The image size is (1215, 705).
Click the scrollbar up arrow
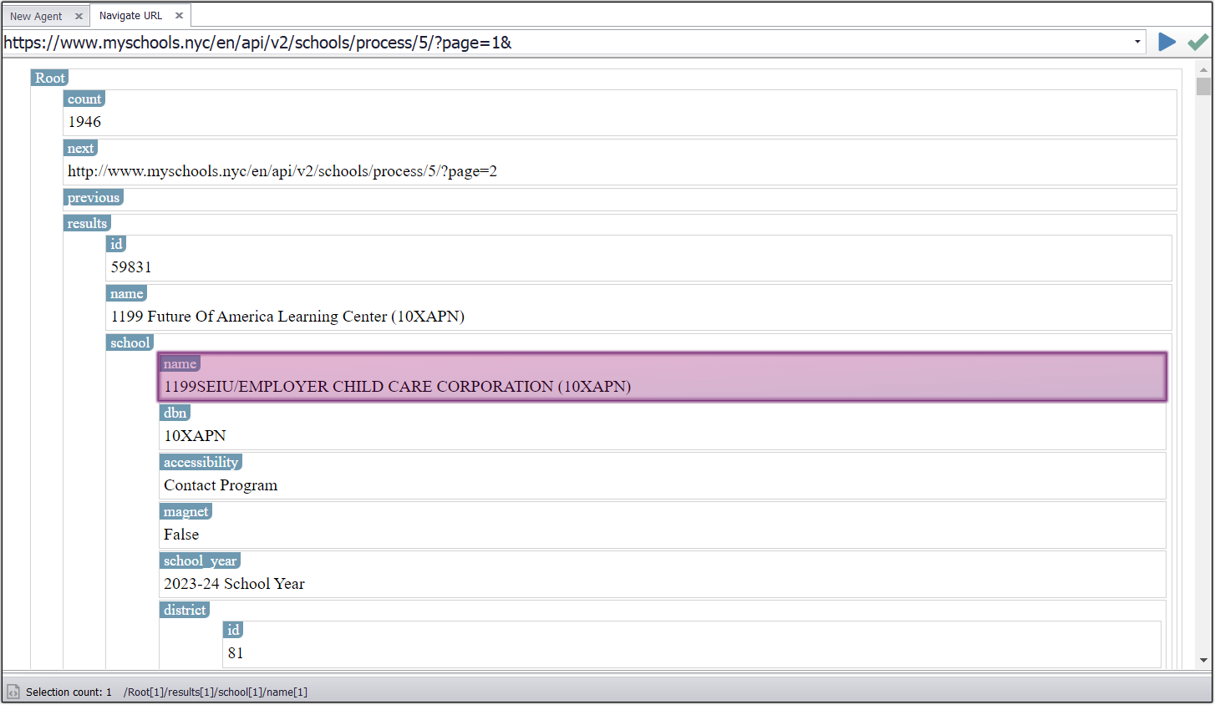1203,70
